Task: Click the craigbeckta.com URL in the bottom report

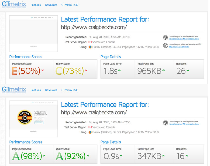Action: coord(94,112)
